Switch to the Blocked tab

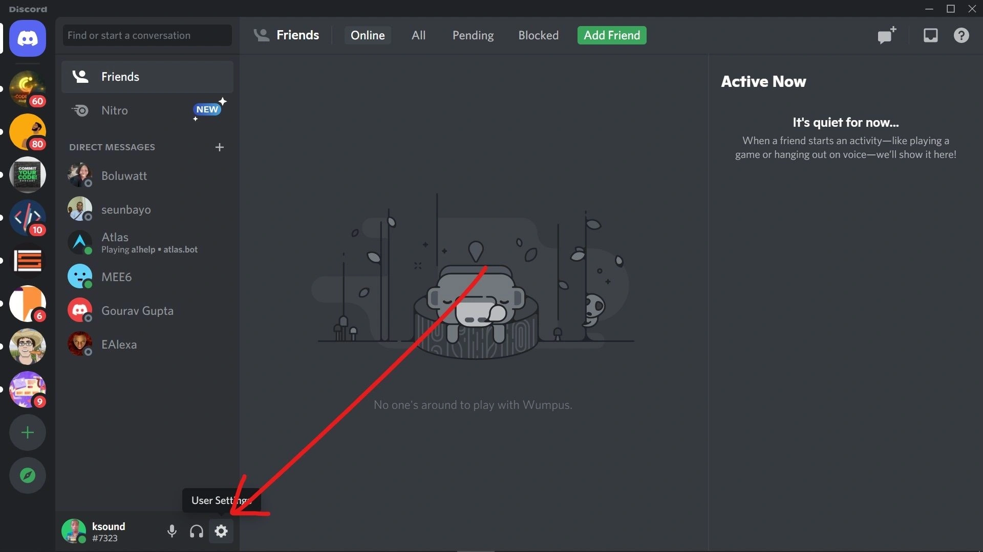tap(538, 35)
